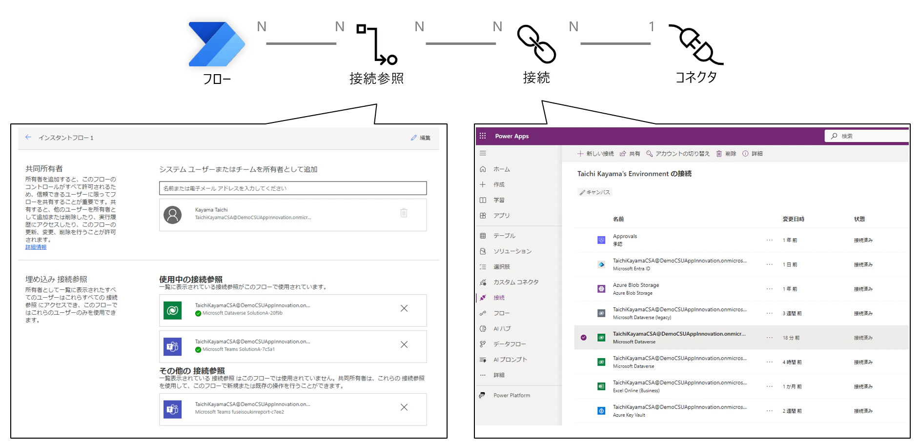Click the Teams icon of fuseisoukinreport-c7ee2 reference
920x444 pixels.
(x=172, y=409)
